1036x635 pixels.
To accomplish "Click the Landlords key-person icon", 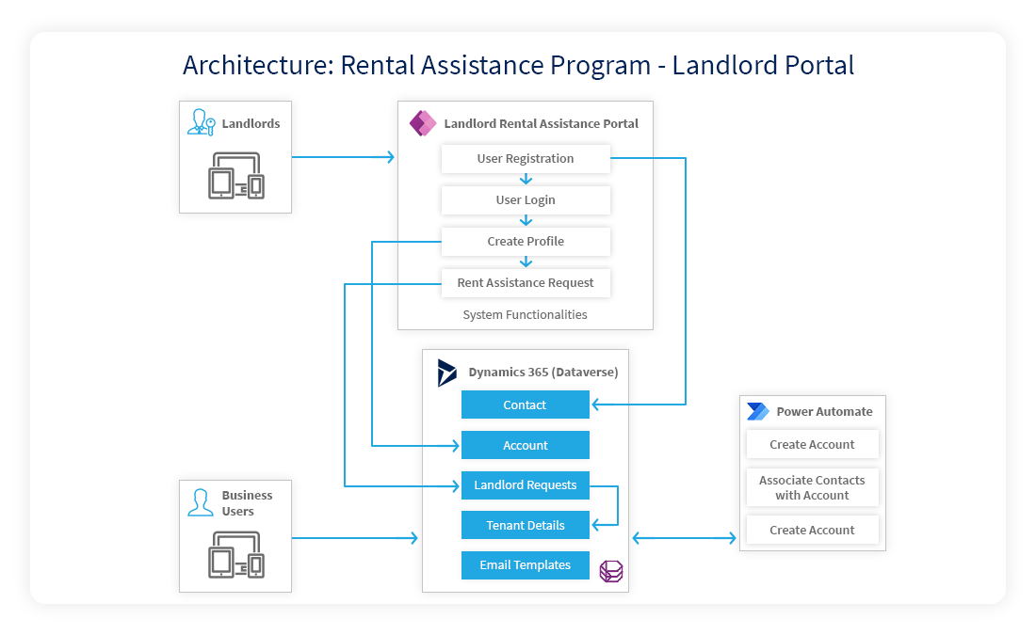I will coord(202,123).
